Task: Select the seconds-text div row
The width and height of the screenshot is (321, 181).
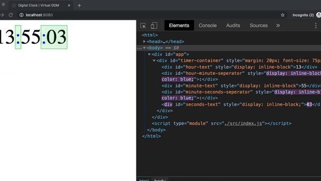Action: pyautogui.click(x=229, y=105)
